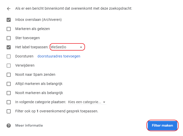Check the Ster toevoegen option
The width and height of the screenshot is (183, 136).
click(9, 38)
